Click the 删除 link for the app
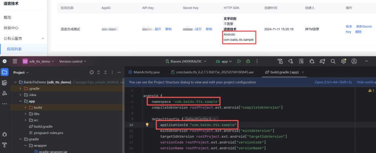The width and height of the screenshot is (376, 153). click(x=358, y=32)
